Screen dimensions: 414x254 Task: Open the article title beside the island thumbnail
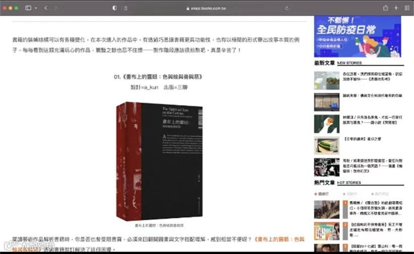(x=372, y=77)
